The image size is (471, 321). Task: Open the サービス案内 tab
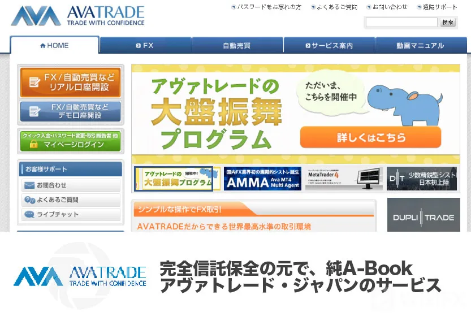click(329, 45)
